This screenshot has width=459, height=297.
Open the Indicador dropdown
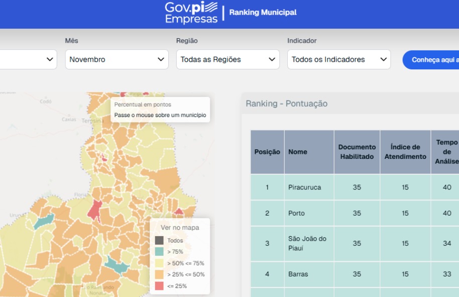pyautogui.click(x=339, y=59)
